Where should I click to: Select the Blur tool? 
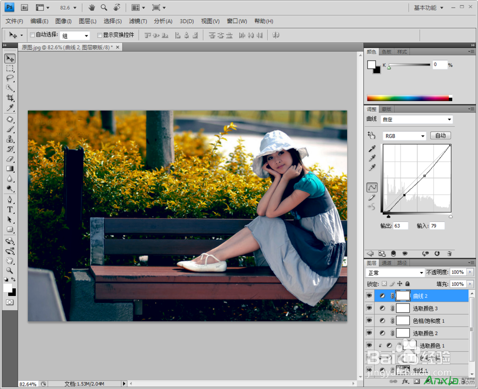(x=10, y=179)
